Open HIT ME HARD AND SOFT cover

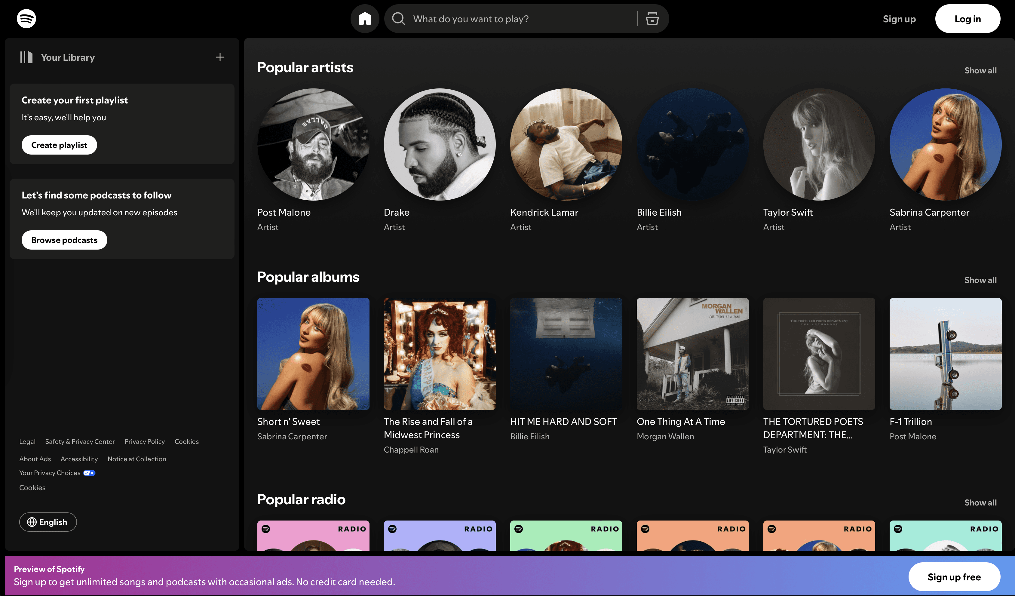[566, 354]
